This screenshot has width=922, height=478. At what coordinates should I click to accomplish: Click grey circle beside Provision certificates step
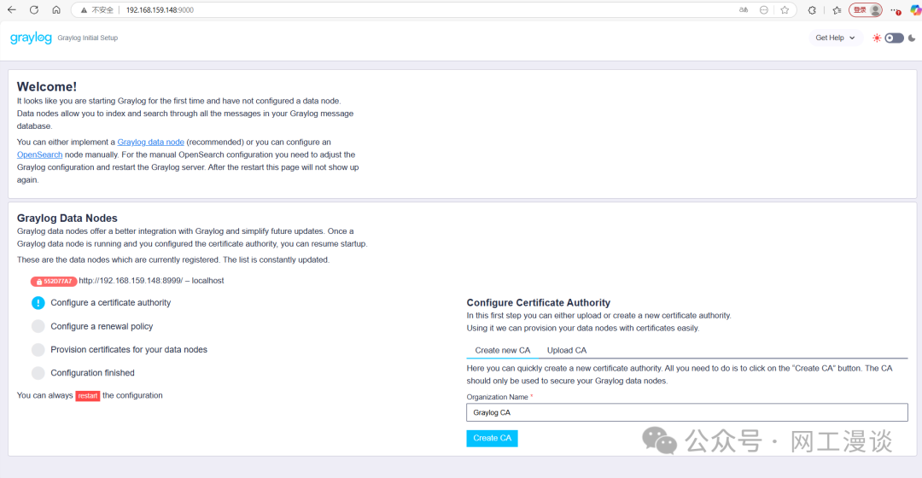tap(38, 350)
